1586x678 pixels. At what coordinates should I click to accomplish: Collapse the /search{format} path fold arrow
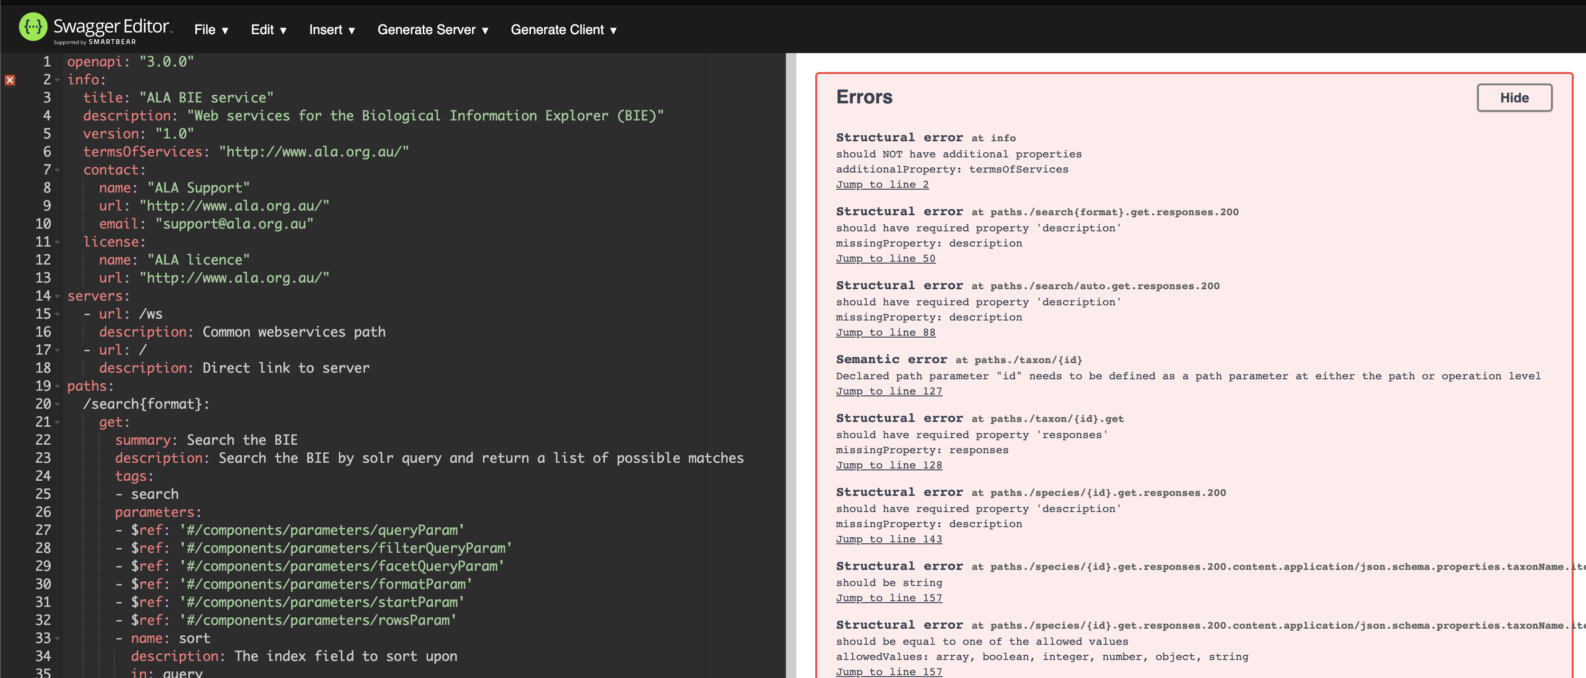click(57, 404)
